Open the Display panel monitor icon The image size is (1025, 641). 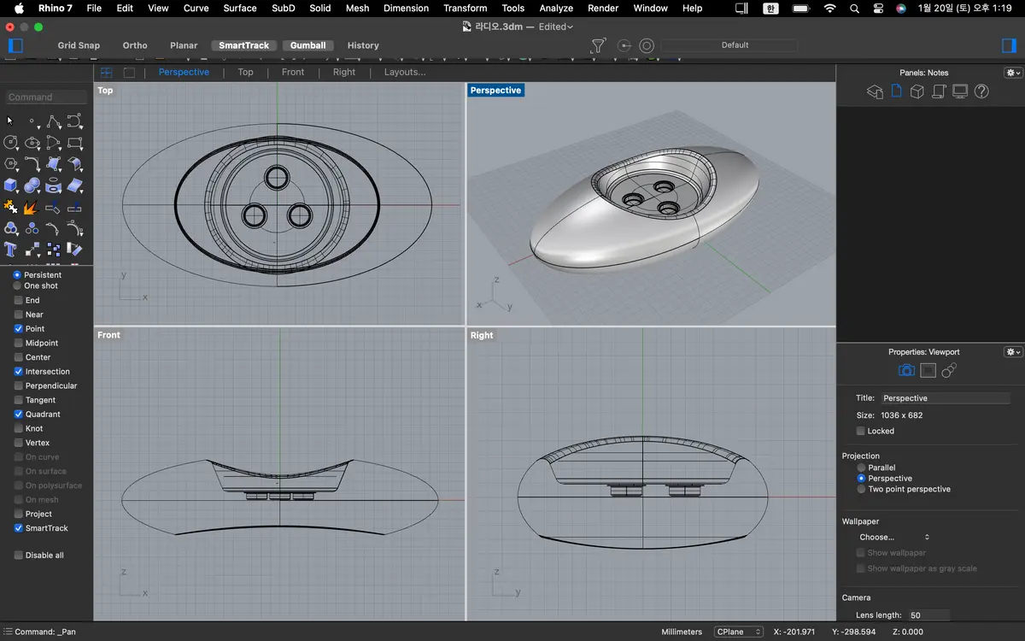pos(960,91)
